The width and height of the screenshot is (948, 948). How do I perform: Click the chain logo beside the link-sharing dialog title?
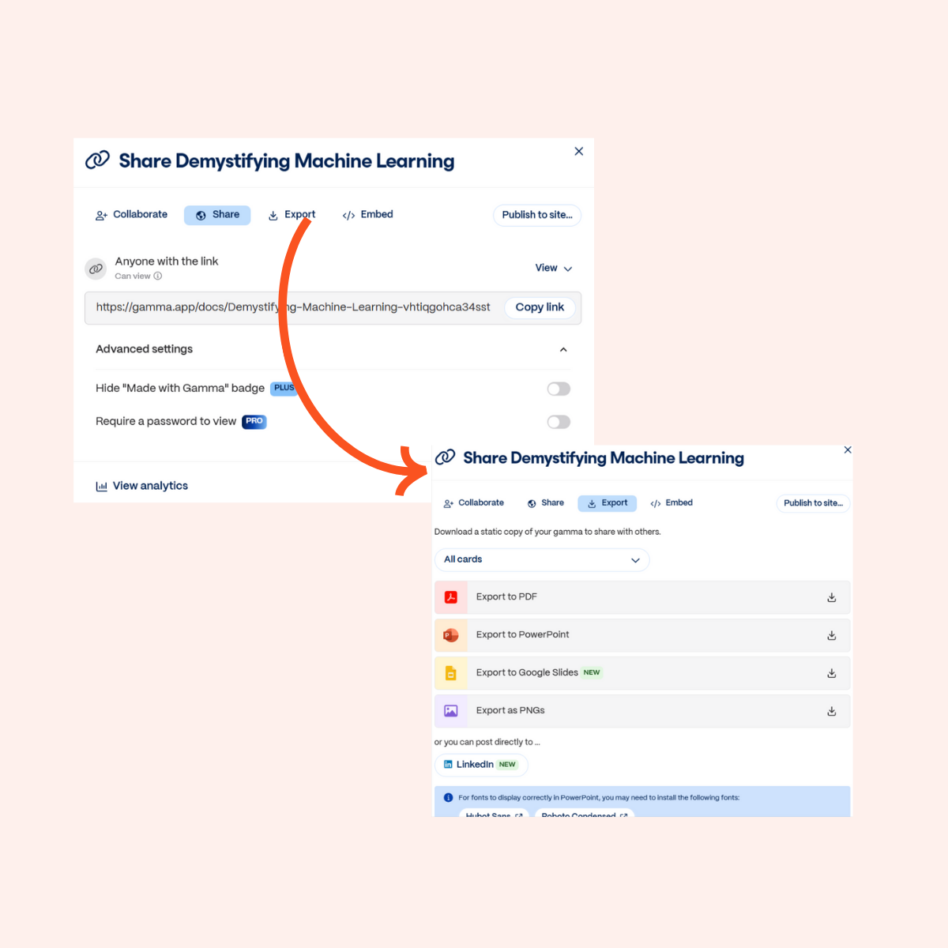(x=97, y=160)
